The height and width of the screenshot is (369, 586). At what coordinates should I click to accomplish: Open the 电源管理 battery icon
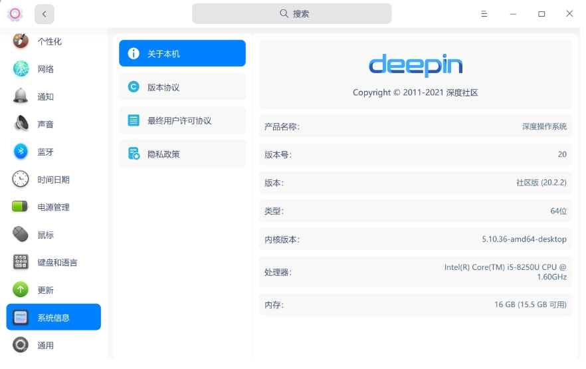pyautogui.click(x=20, y=206)
